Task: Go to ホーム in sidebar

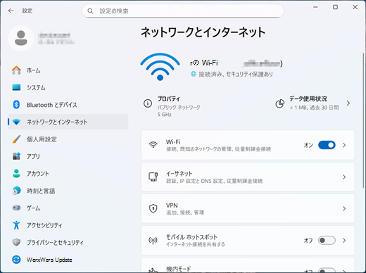Action: click(x=68, y=70)
